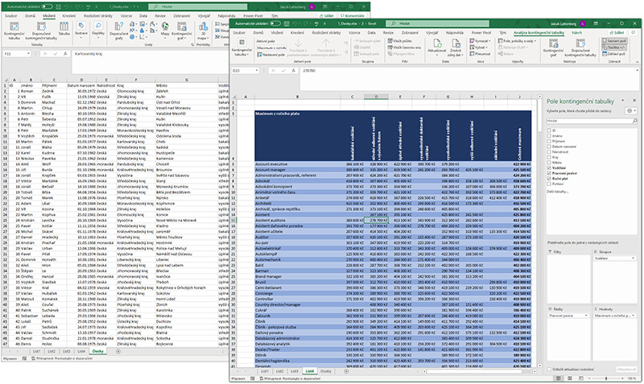
Task: Click Sdílet button in back window
Action: (x=327, y=15)
